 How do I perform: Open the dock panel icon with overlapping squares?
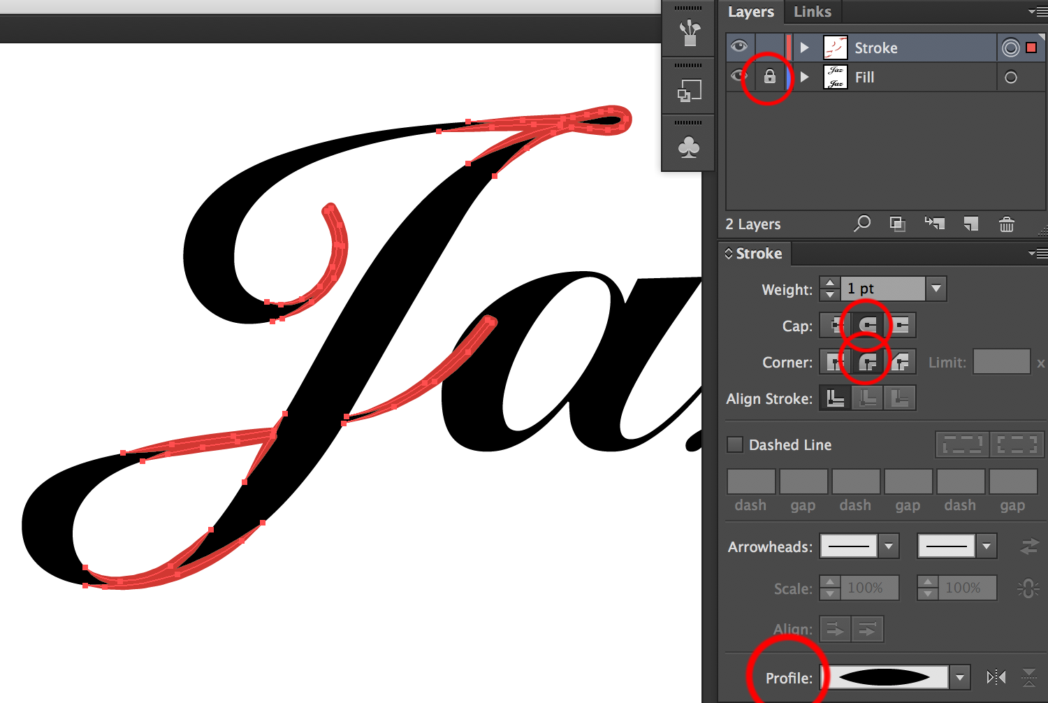(x=689, y=91)
